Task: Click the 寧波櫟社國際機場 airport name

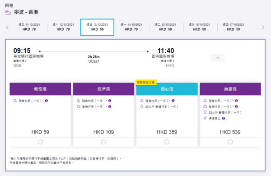Action: point(28,56)
